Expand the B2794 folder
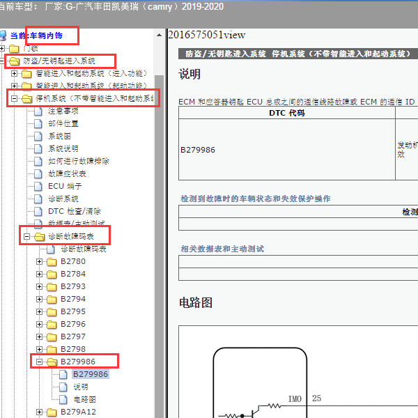This screenshot has height=418, width=418. (39, 299)
